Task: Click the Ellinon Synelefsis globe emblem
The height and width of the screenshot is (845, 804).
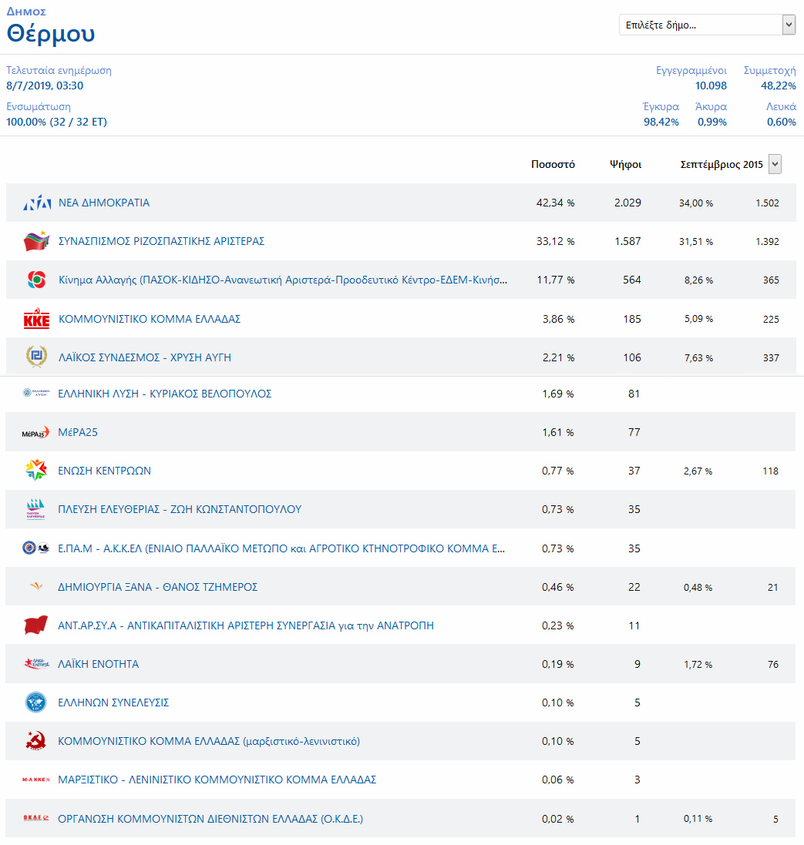Action: 36,702
